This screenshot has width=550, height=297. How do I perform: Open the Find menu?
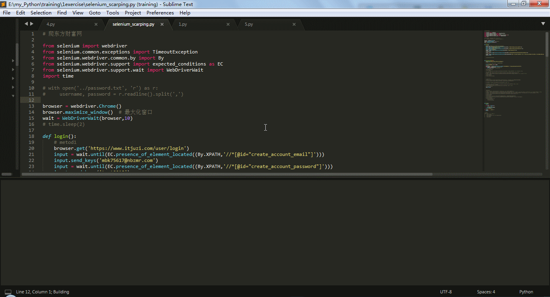[x=62, y=13]
